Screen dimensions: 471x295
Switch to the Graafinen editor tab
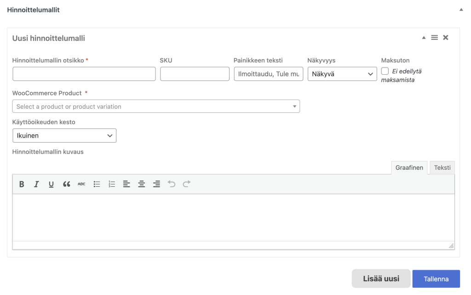pos(409,167)
